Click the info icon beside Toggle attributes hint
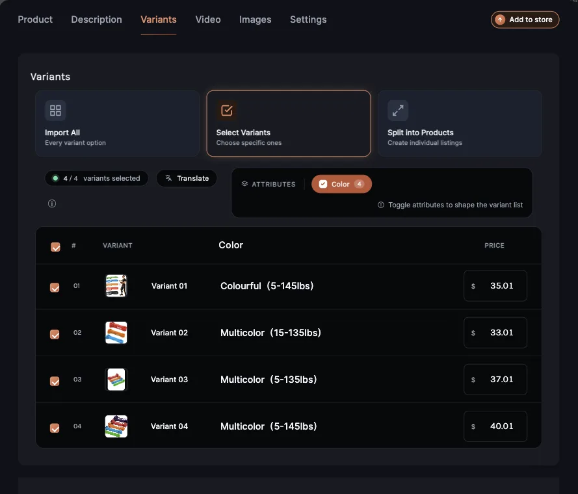The width and height of the screenshot is (578, 494). tap(381, 205)
